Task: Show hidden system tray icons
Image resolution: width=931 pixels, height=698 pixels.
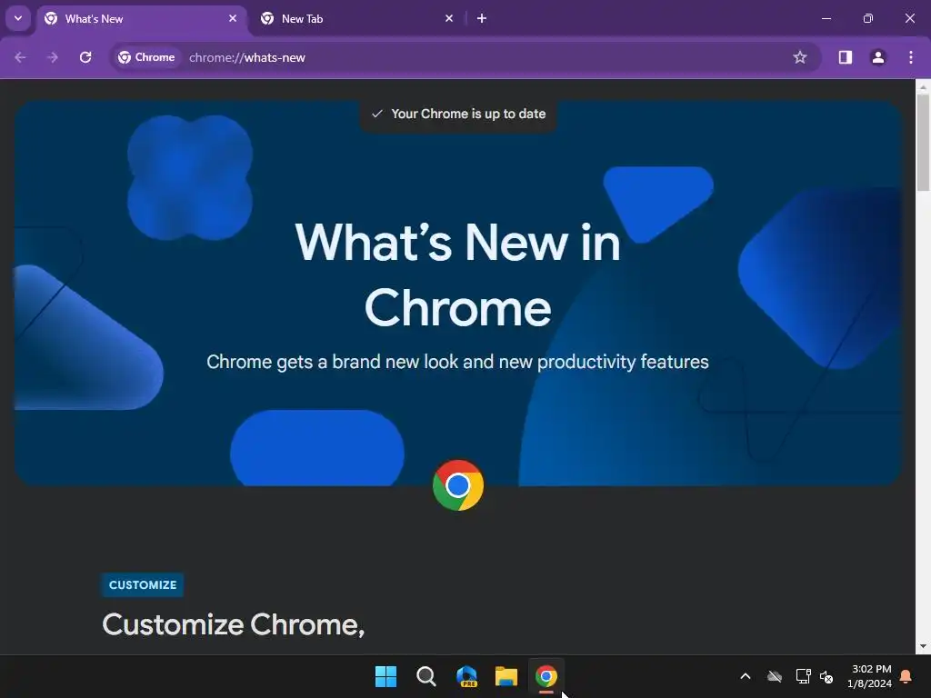Action: (746, 676)
